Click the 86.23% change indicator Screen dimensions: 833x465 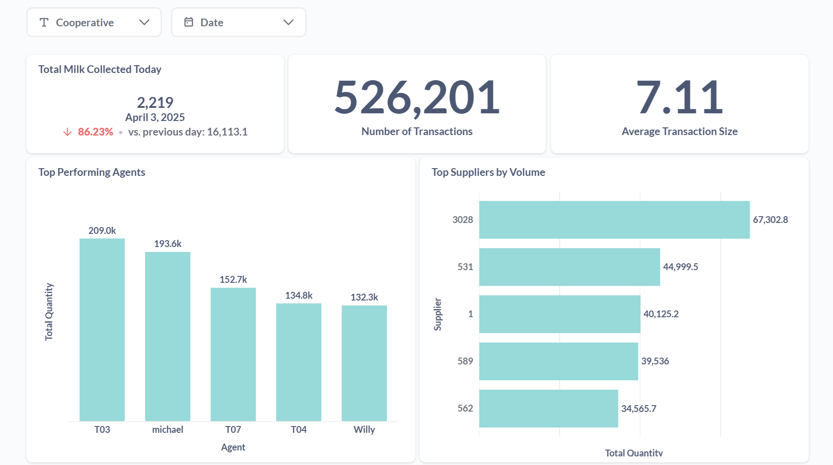click(95, 132)
